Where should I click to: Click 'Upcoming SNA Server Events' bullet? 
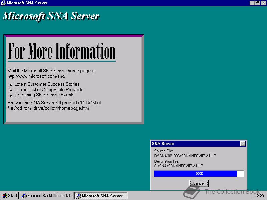click(x=44, y=95)
